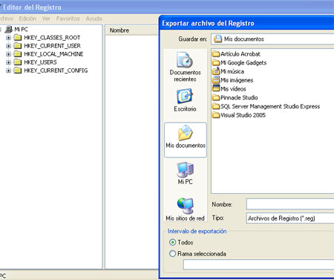This screenshot has height=280, width=334.
Task: Click the Pinnacle Studio folder icon
Action: [x=216, y=97]
